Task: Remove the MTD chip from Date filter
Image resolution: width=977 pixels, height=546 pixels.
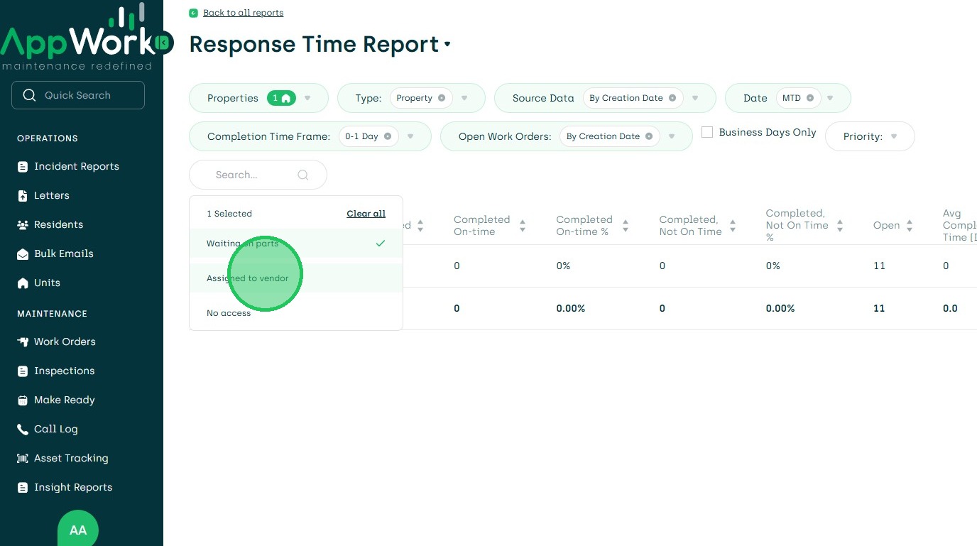Action: tap(810, 98)
